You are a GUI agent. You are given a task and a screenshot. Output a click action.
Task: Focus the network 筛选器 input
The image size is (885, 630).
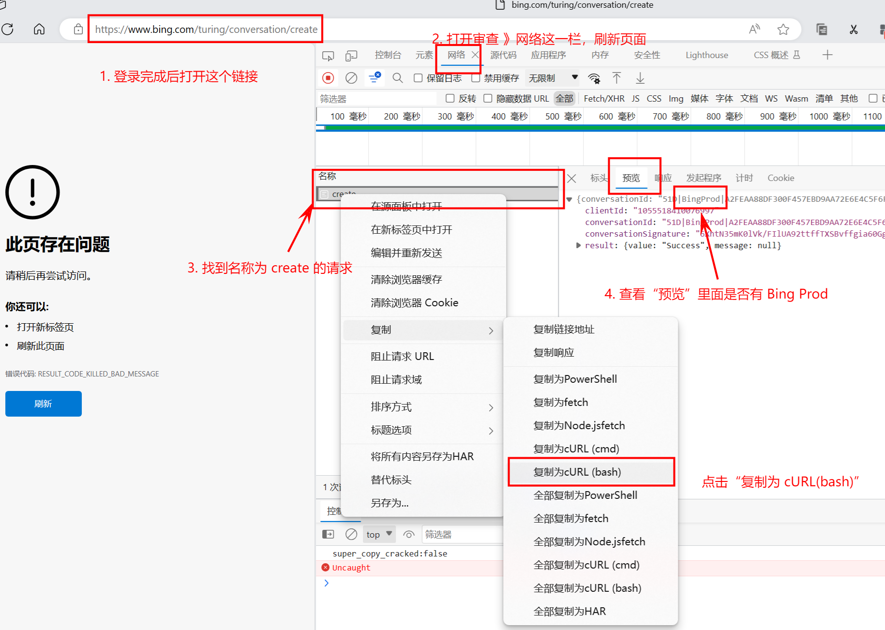pyautogui.click(x=377, y=99)
